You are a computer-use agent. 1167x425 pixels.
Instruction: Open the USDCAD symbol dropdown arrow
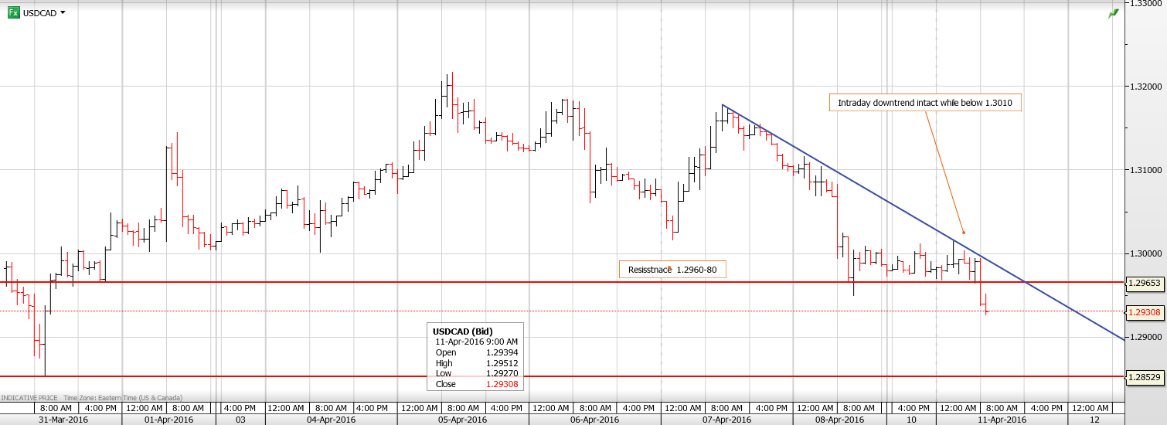[63, 13]
